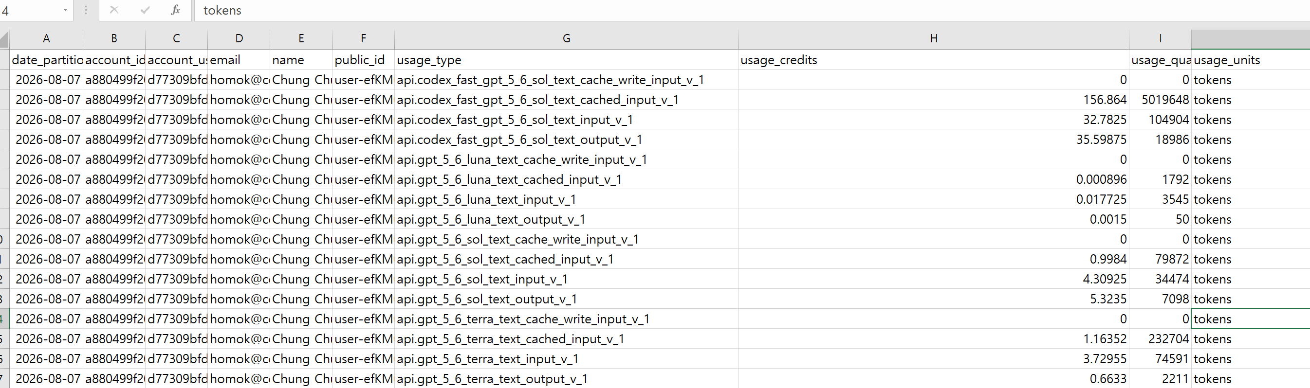1310x388 pixels.
Task: Select the usage quantity value 104904
Action: (1160, 120)
